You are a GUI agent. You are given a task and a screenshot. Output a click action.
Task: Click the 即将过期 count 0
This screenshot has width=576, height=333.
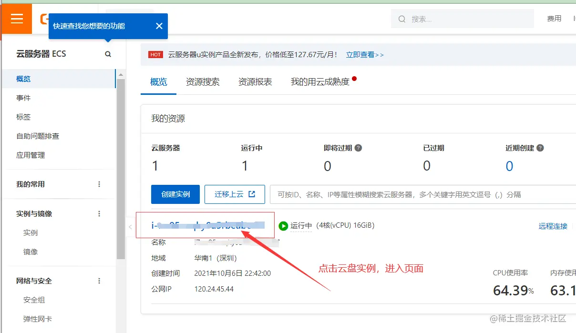click(x=328, y=166)
